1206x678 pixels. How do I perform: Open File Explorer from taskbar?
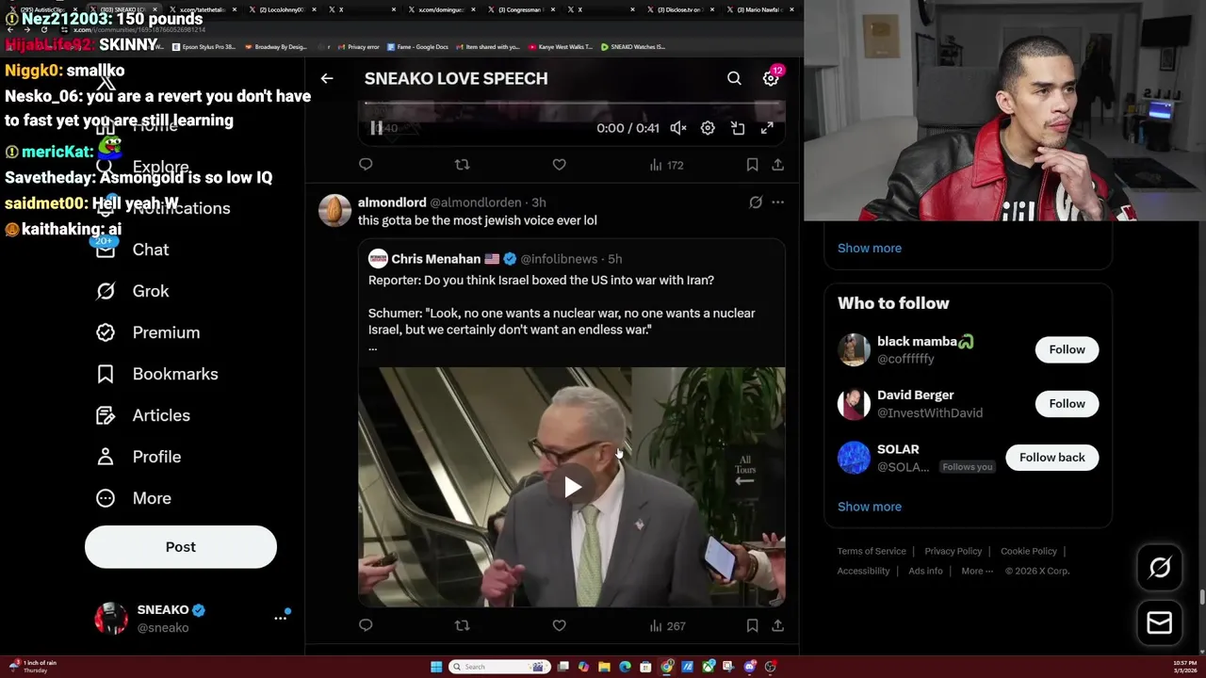tap(604, 667)
